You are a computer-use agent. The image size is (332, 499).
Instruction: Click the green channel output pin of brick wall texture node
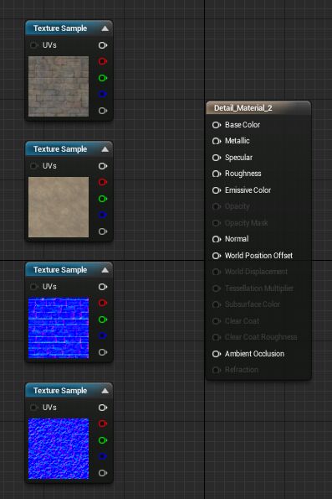(103, 78)
